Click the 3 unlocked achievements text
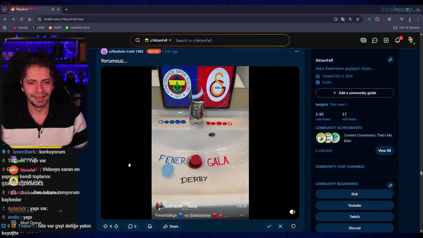This screenshot has height=238, width=423. (x=324, y=150)
